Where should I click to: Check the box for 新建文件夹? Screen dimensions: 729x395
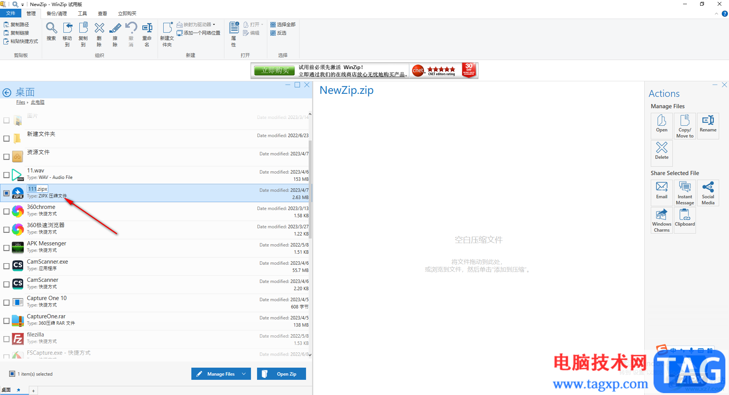6,139
